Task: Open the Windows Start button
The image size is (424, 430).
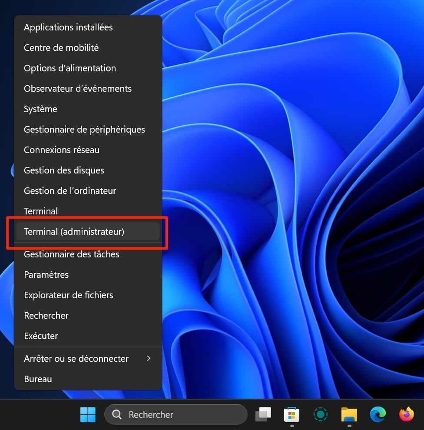Action: click(88, 414)
